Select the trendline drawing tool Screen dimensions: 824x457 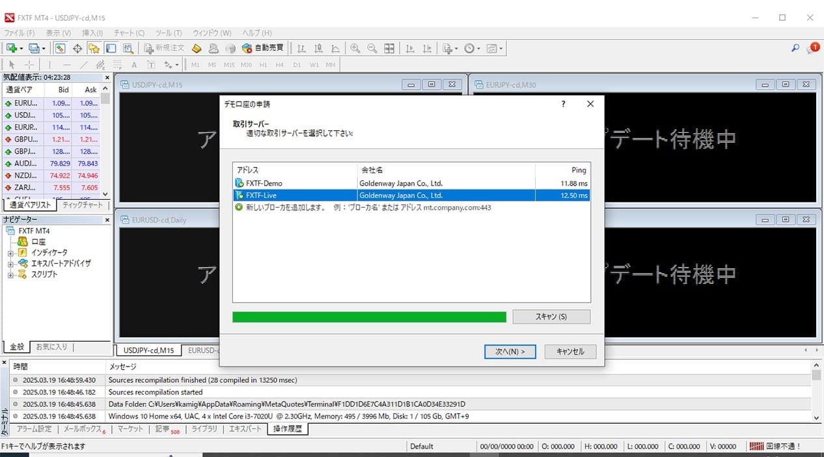click(x=83, y=64)
